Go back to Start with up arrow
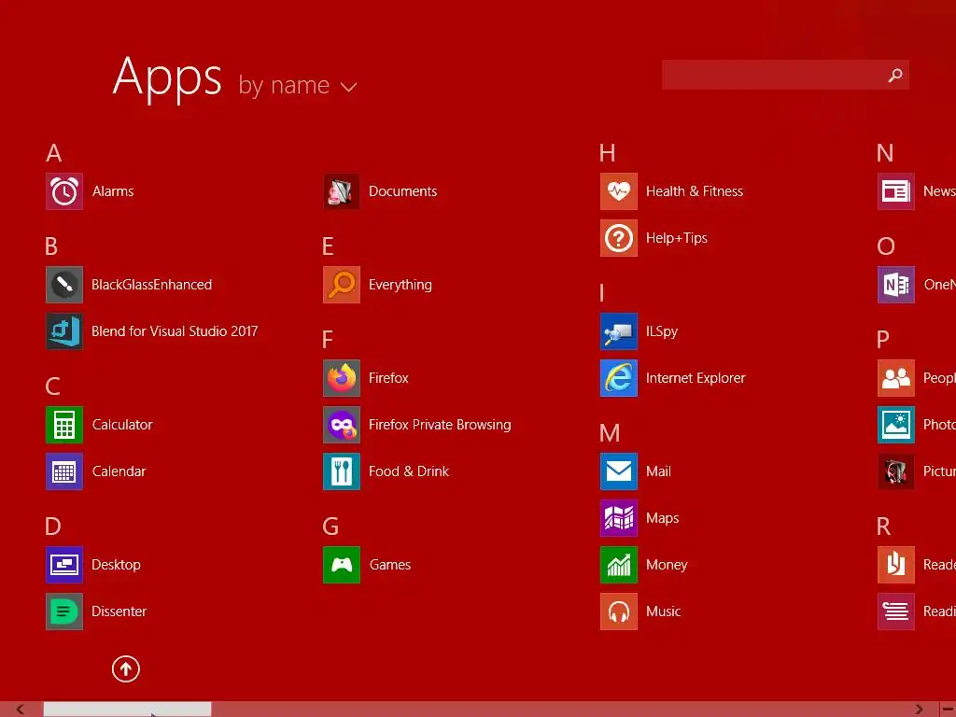956x717 pixels. (x=126, y=668)
